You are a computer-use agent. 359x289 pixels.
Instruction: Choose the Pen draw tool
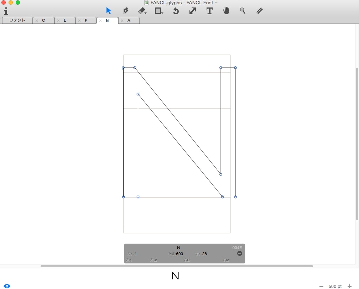coord(125,11)
